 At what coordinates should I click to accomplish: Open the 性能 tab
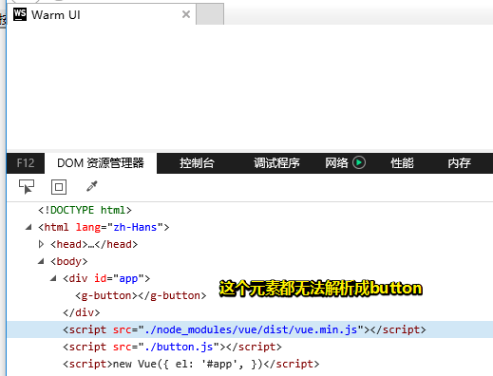pos(402,163)
